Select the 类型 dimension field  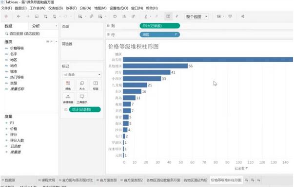tap(14, 83)
